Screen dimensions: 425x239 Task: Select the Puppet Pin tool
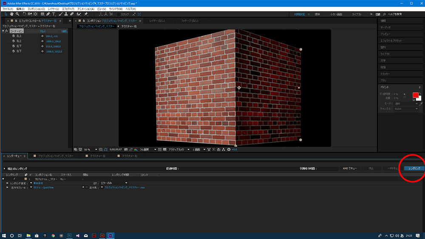tap(86, 14)
